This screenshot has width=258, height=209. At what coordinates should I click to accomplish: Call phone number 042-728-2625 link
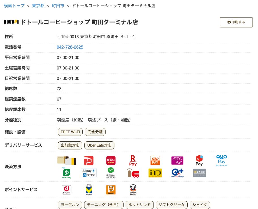pos(70,47)
